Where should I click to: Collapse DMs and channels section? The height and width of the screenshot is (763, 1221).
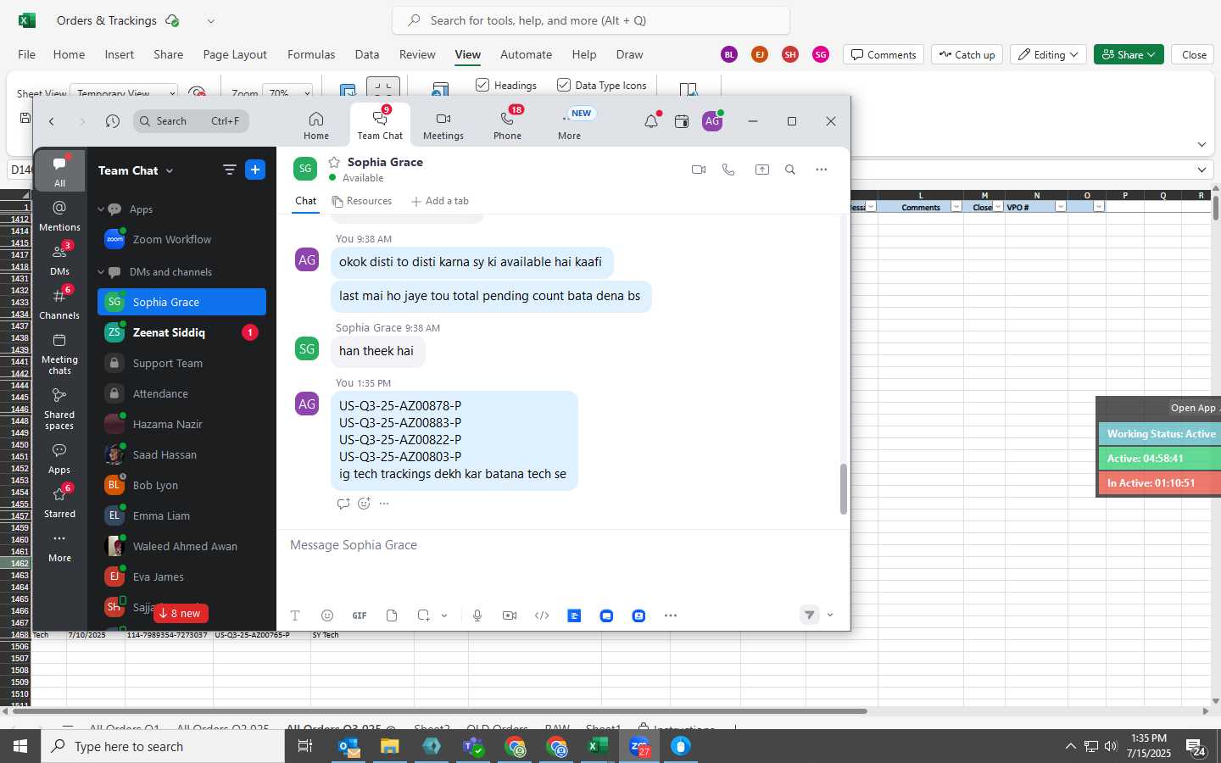101,272
